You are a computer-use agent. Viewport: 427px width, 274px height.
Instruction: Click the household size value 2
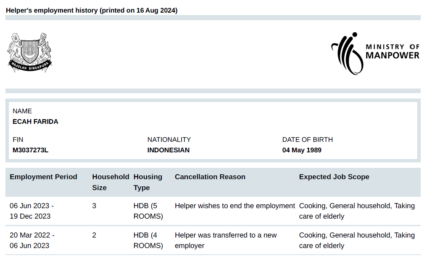(94, 235)
